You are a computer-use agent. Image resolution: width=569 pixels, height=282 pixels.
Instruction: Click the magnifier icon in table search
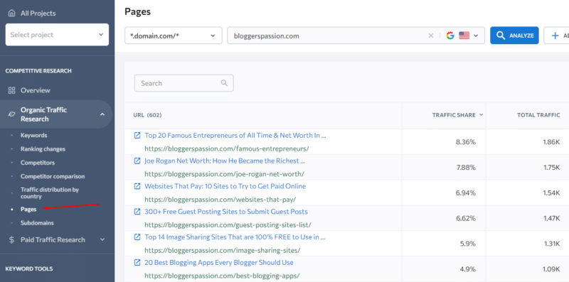(224, 83)
